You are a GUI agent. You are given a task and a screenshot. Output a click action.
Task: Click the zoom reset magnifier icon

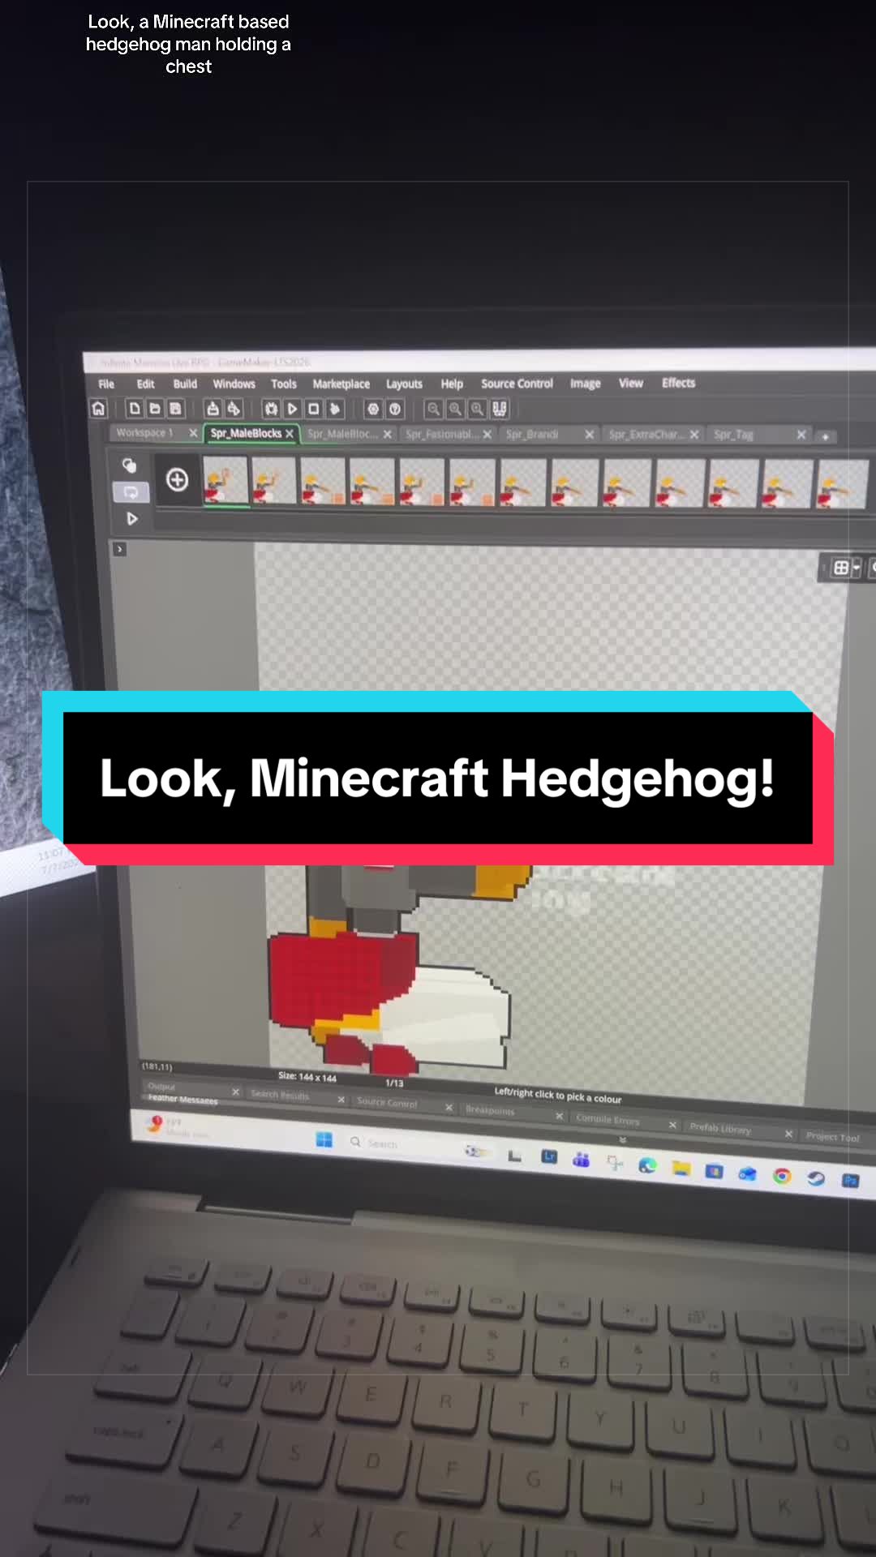tap(455, 409)
